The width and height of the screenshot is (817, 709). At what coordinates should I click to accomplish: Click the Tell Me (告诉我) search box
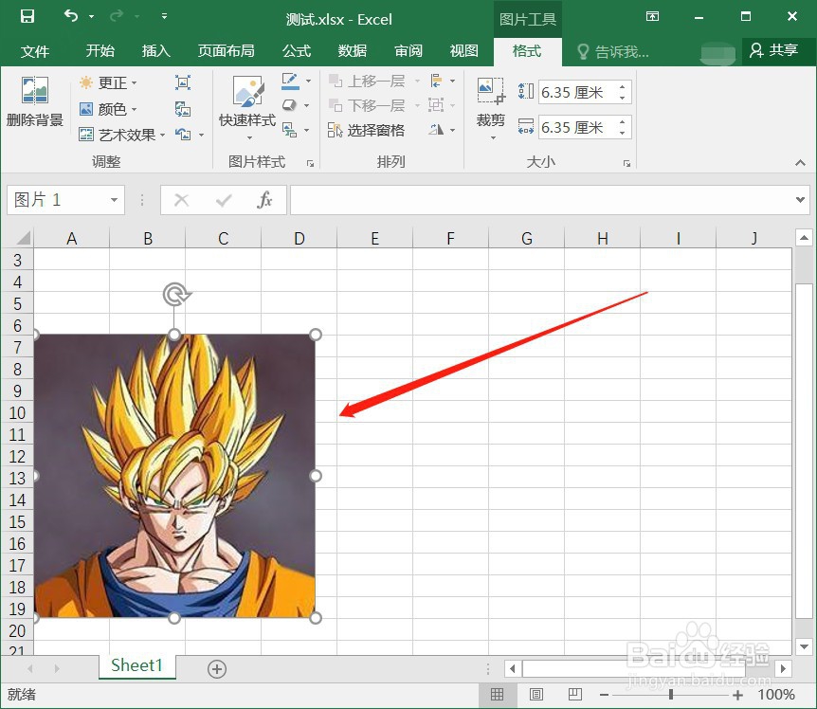point(614,51)
